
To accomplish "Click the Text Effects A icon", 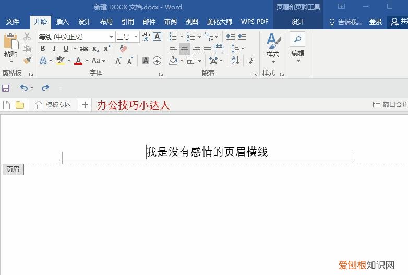I will [43, 61].
